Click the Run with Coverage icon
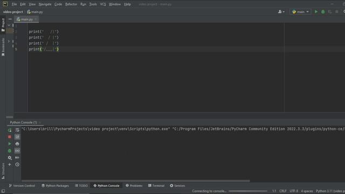345x194 pixels. [x=329, y=12]
